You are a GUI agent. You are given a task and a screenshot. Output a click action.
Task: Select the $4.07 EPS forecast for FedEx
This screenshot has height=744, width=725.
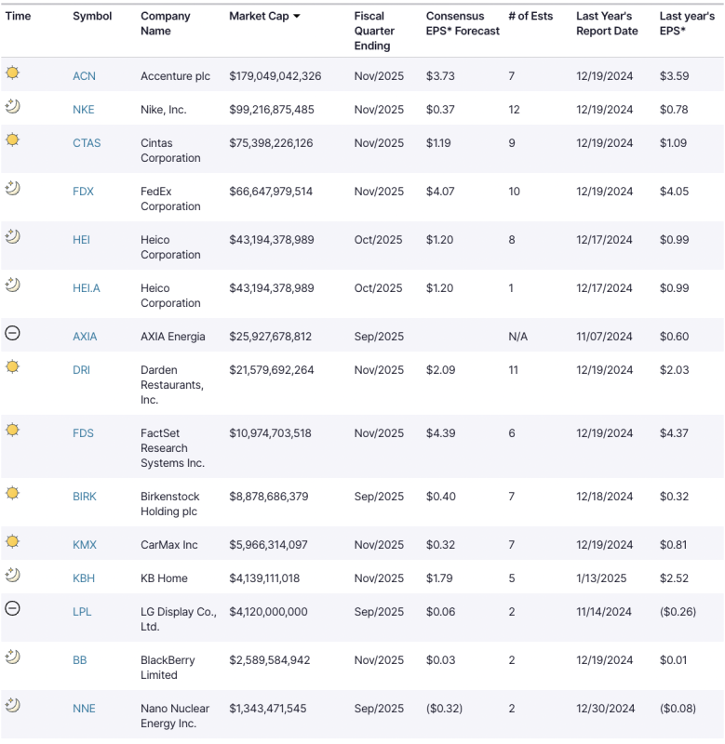coord(440,192)
